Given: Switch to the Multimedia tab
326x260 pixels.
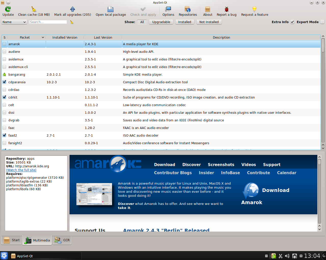Looking at the screenshot, I should click(x=37, y=240).
